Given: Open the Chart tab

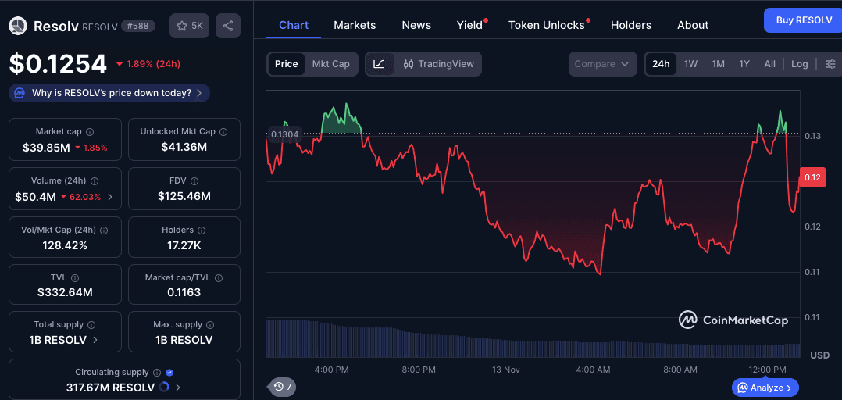Looking at the screenshot, I should (294, 25).
